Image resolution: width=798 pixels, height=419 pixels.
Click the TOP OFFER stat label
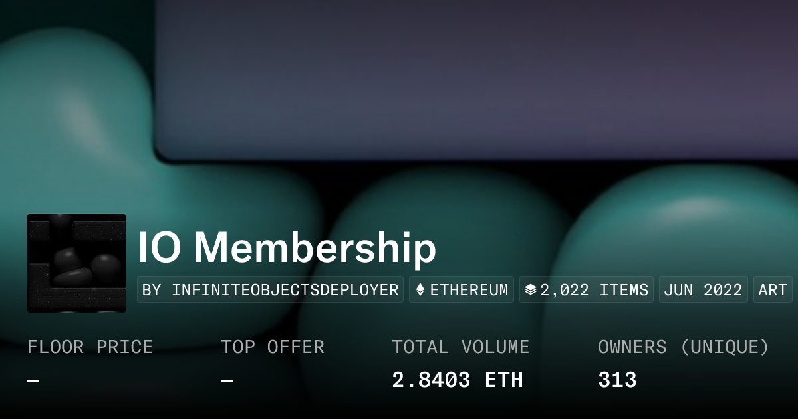[273, 347]
